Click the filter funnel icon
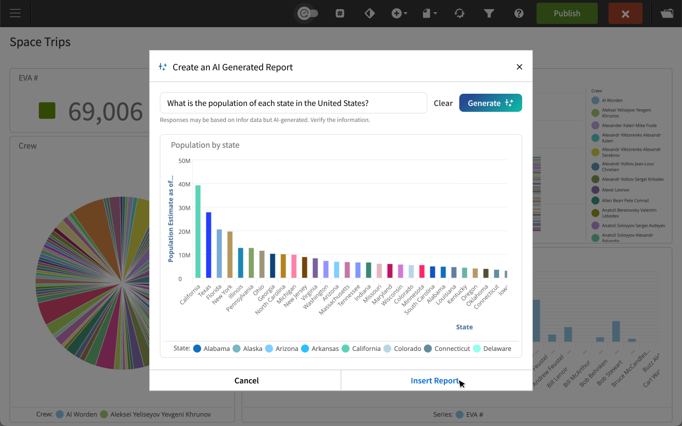 (489, 13)
